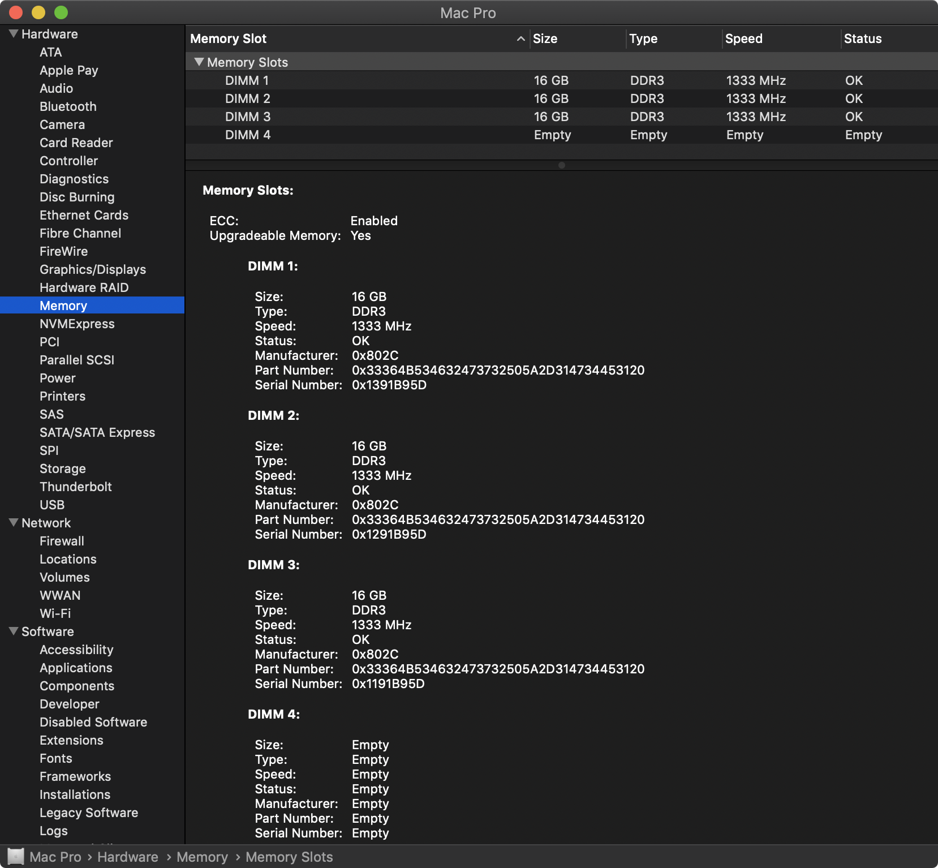Open Logs under Software
Viewport: 938px width, 868px height.
click(x=54, y=831)
